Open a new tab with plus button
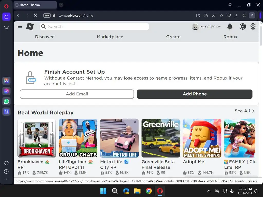The width and height of the screenshot is (263, 197). (61, 5)
